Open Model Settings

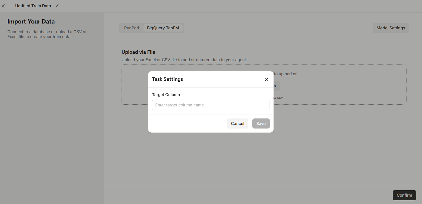391,28
